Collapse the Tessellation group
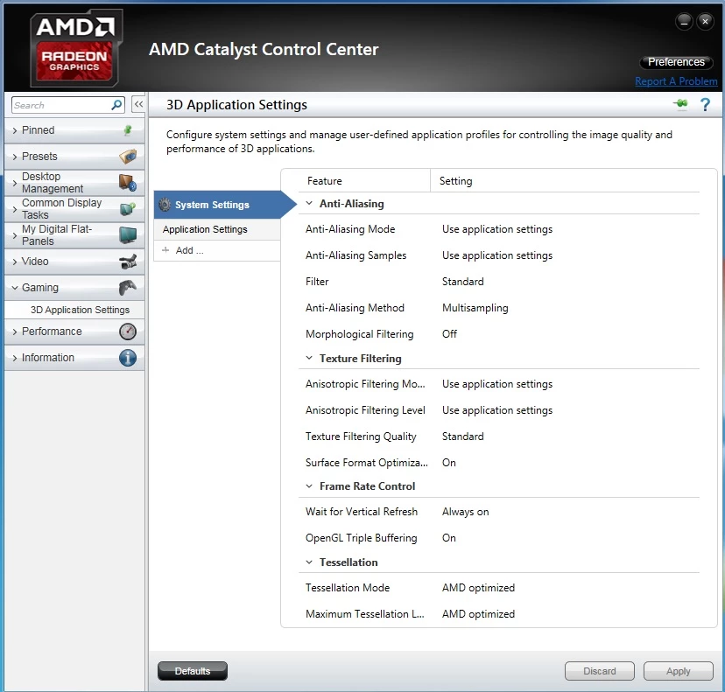 (x=309, y=562)
